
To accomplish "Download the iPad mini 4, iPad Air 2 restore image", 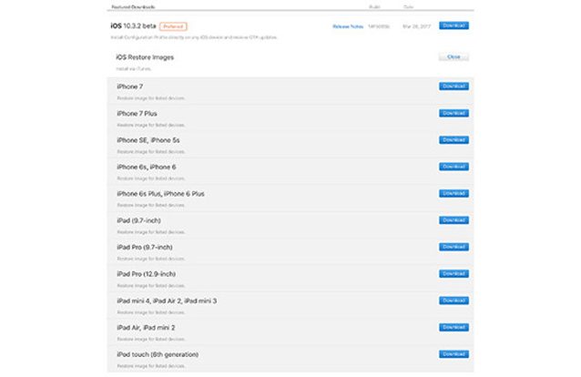I will (x=454, y=301).
